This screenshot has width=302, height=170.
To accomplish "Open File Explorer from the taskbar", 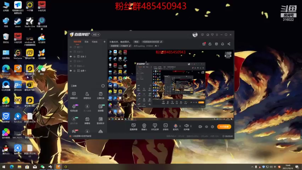I will coord(19,167).
